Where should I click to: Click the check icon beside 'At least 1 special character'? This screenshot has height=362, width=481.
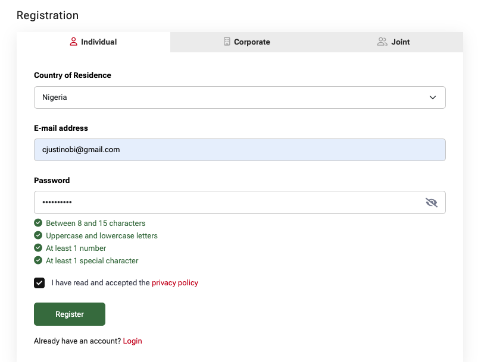(x=38, y=260)
